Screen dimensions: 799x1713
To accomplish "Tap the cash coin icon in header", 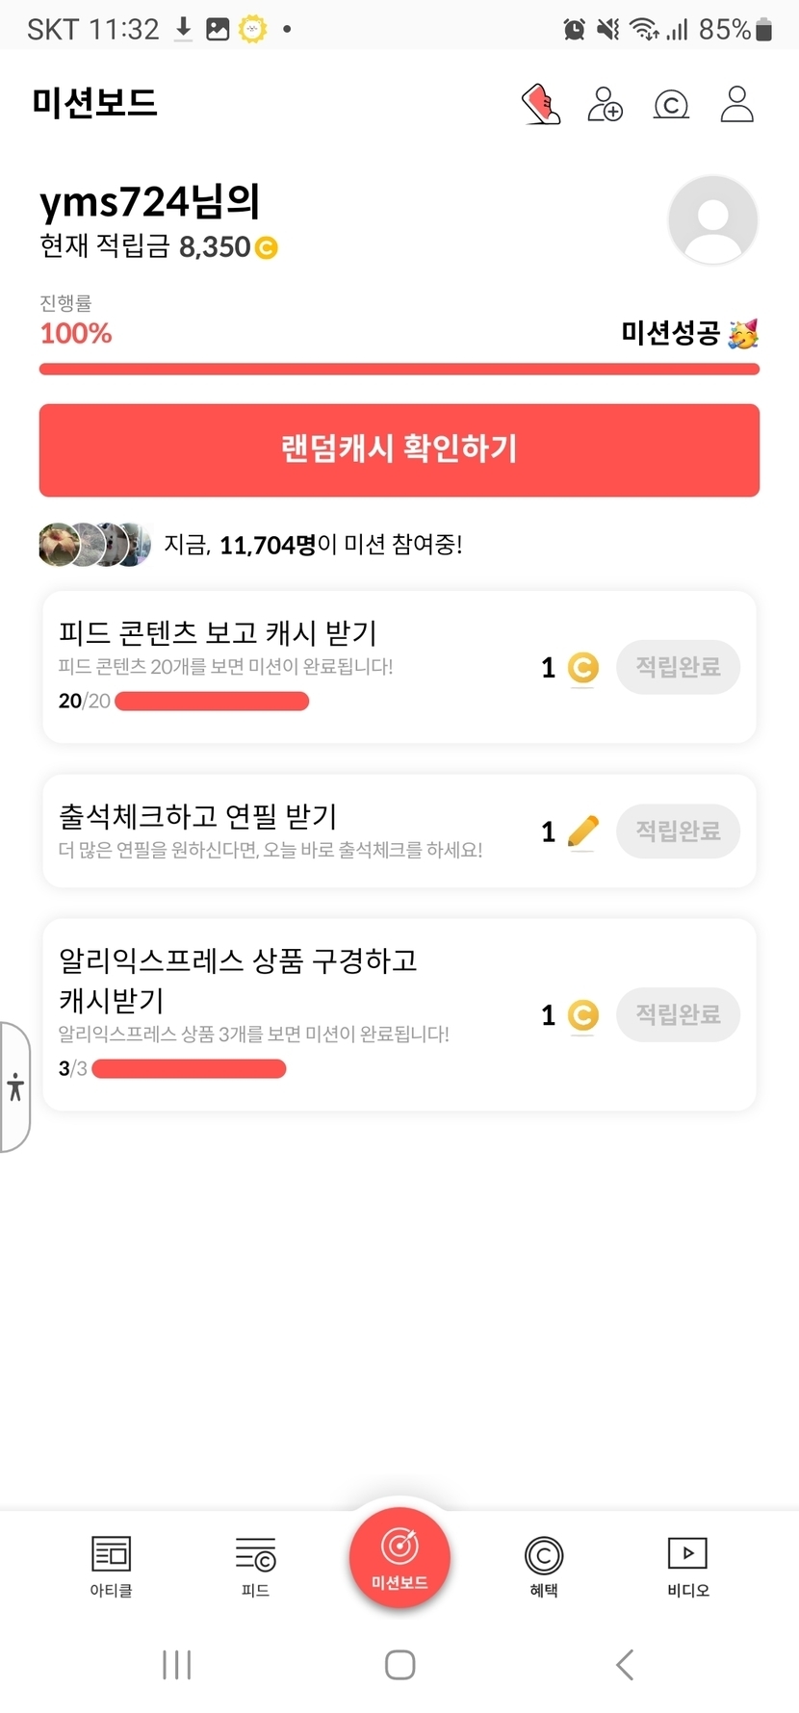I will (x=671, y=104).
